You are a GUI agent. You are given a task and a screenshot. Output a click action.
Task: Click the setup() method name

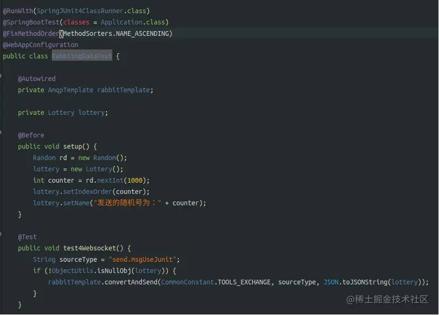76,146
